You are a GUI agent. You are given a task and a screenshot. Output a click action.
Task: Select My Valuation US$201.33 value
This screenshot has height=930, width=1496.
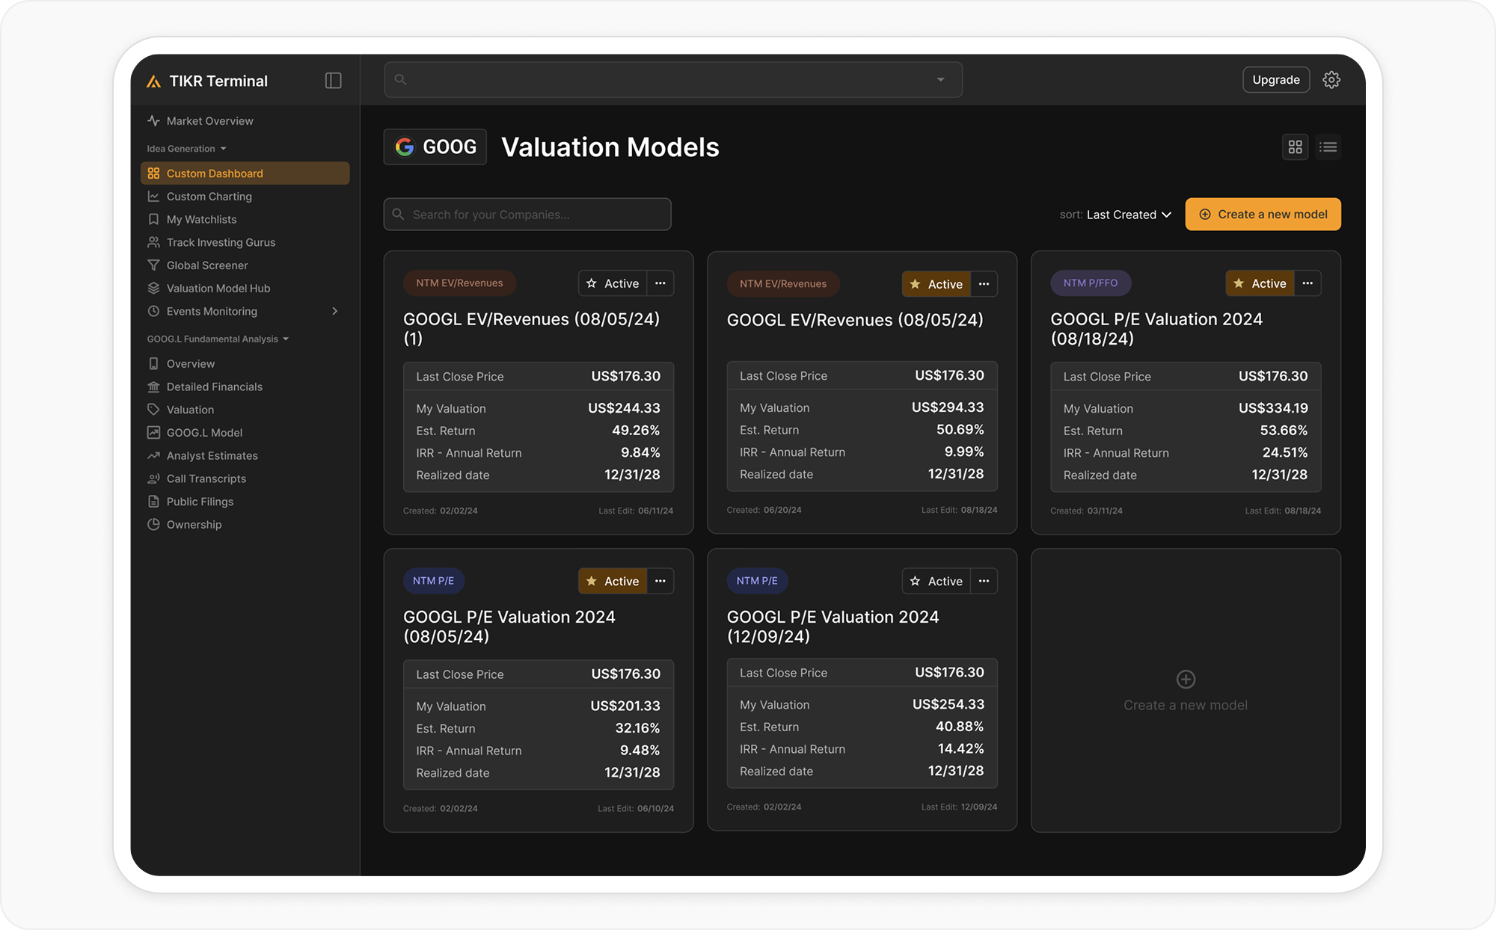pyautogui.click(x=625, y=706)
